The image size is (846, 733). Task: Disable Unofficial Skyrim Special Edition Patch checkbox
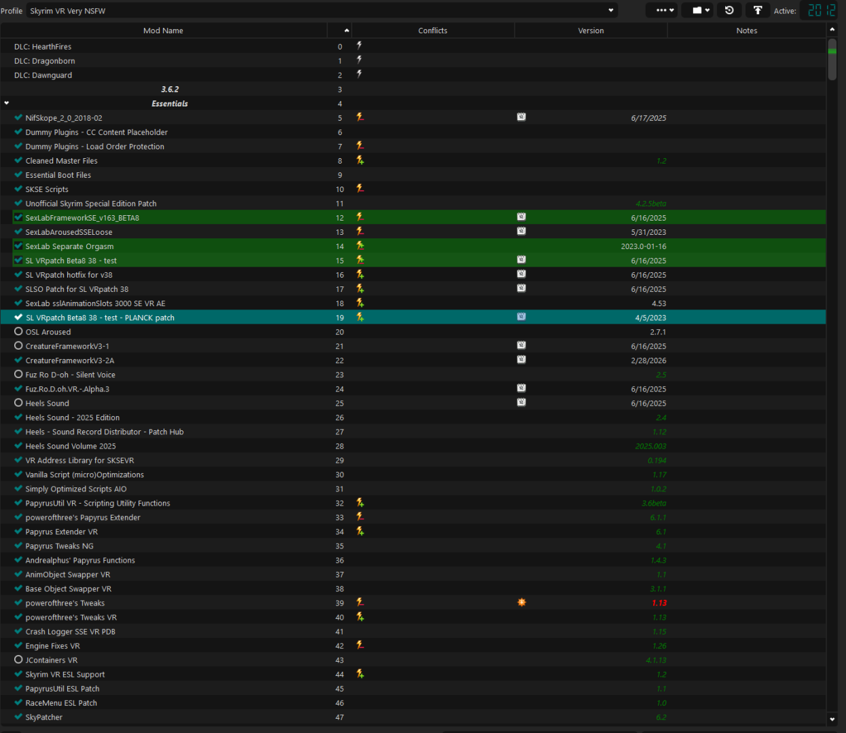[x=18, y=203]
